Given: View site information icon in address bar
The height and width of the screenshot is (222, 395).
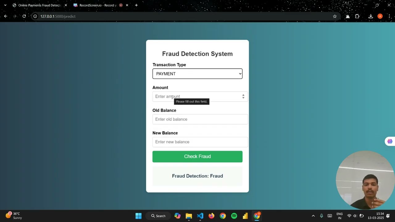Looking at the screenshot, I should pos(35,16).
